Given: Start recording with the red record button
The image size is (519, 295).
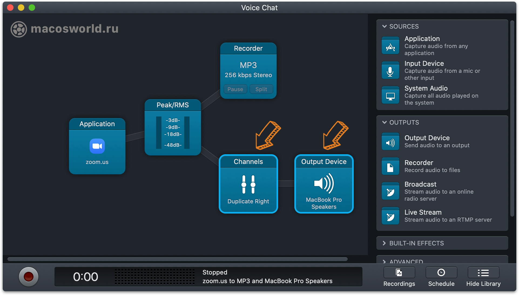Looking at the screenshot, I should click(29, 277).
